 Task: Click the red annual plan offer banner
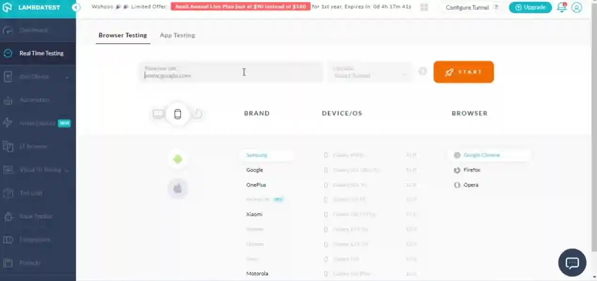pos(240,7)
